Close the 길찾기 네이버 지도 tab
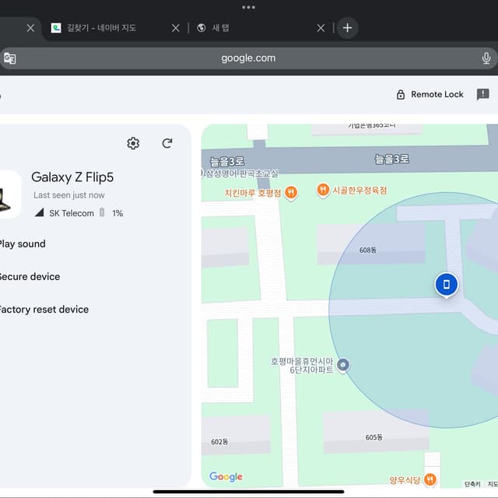This screenshot has height=498, width=498. (176, 28)
